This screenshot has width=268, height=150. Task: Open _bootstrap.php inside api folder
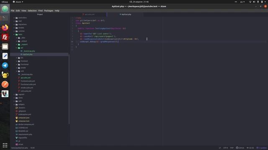(29, 51)
